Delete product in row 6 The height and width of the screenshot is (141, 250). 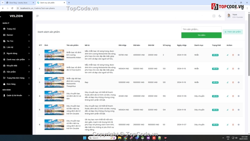point(233,125)
